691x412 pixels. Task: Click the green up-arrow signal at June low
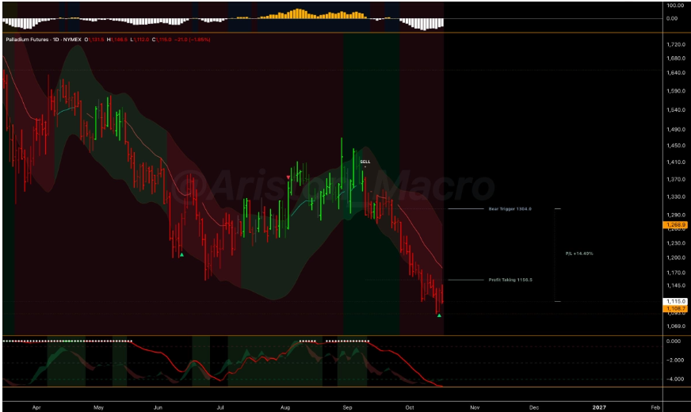pyautogui.click(x=181, y=254)
